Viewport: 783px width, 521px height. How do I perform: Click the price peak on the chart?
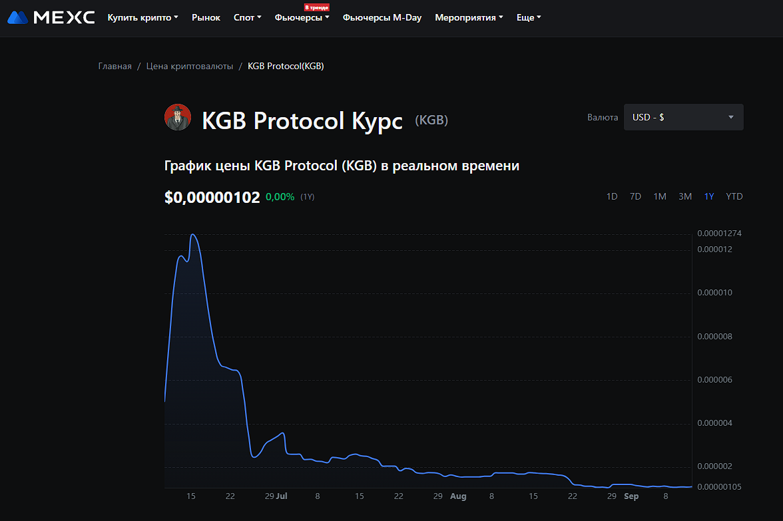point(193,235)
